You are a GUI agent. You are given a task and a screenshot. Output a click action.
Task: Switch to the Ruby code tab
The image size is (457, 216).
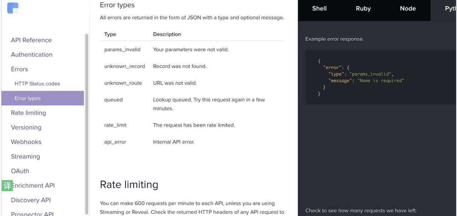[x=363, y=9]
